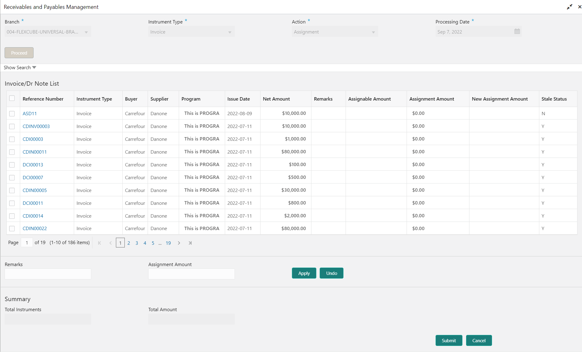Open invoice ASD11 reference link
Screen dimensions: 582x352
30,113
